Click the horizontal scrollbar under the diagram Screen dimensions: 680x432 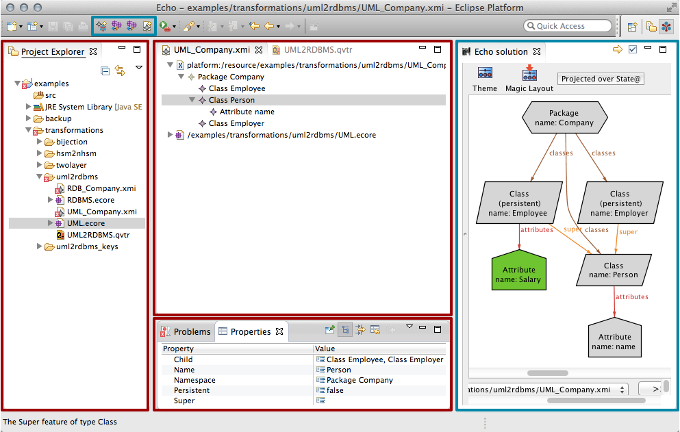pyautogui.click(x=547, y=373)
